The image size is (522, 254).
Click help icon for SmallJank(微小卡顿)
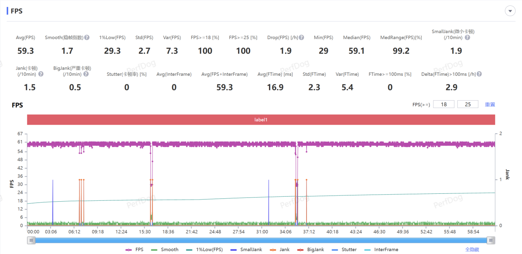point(467,38)
